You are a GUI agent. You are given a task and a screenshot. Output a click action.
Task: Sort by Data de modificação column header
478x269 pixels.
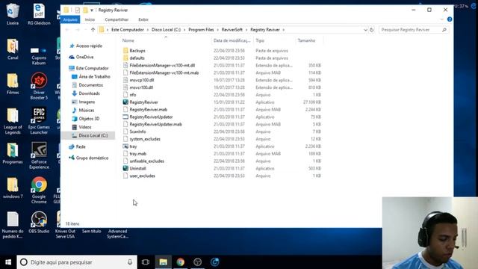click(232, 40)
